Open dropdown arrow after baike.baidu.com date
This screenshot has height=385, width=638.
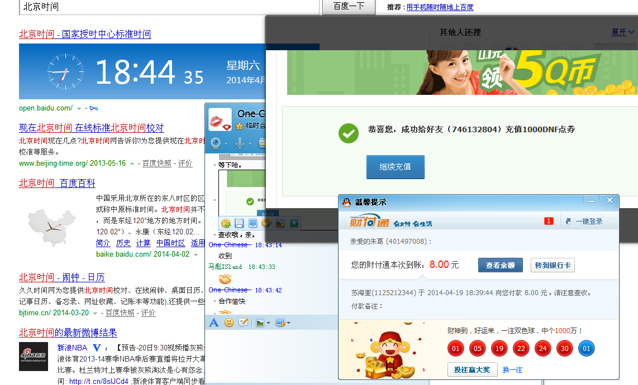(x=196, y=255)
